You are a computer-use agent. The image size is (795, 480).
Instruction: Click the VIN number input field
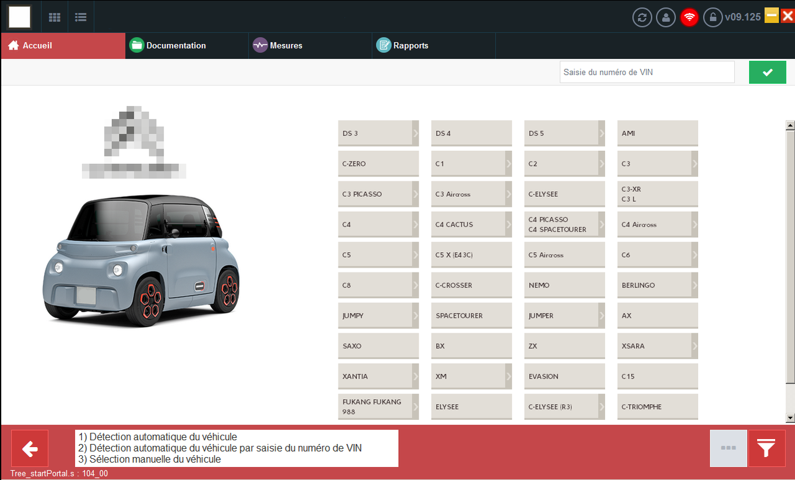point(647,72)
